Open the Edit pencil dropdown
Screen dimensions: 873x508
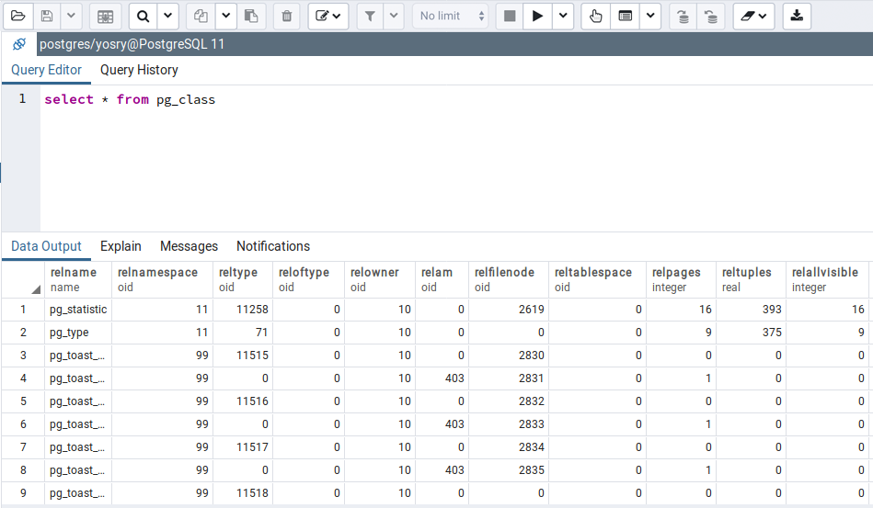pyautogui.click(x=328, y=16)
